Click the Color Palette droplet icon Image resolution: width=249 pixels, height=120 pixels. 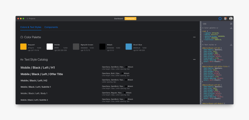coord(22,37)
